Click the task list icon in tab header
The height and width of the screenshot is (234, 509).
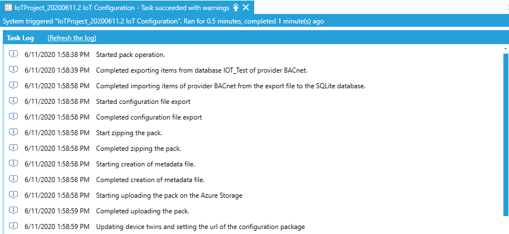[x=8, y=7]
